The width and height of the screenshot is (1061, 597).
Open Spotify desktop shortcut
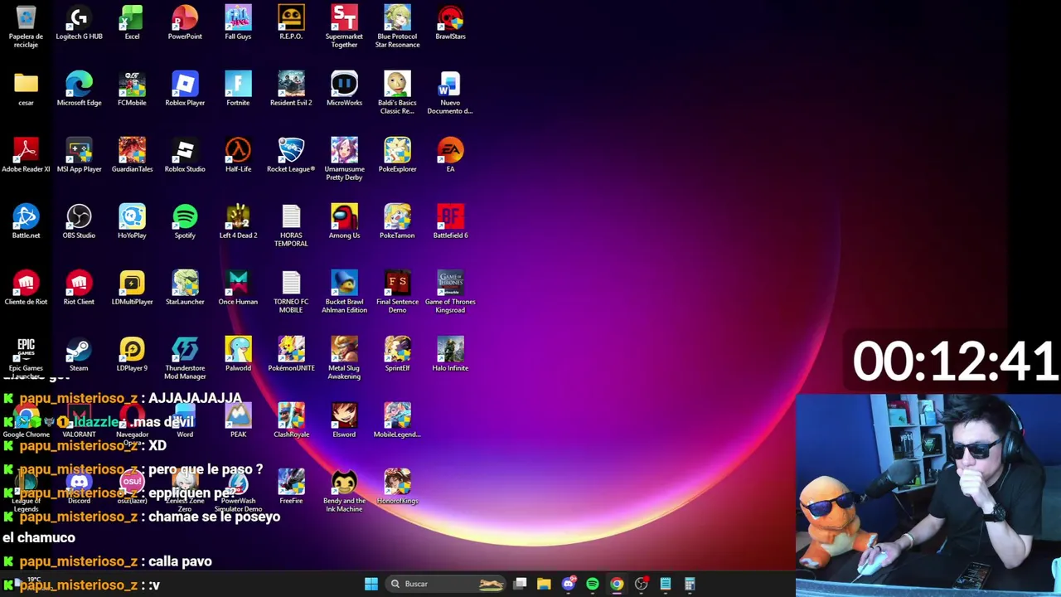(x=185, y=222)
